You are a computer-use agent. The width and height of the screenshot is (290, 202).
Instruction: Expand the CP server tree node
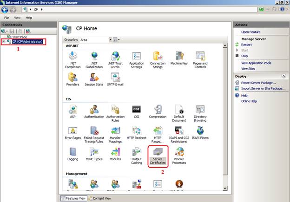coord(4,42)
